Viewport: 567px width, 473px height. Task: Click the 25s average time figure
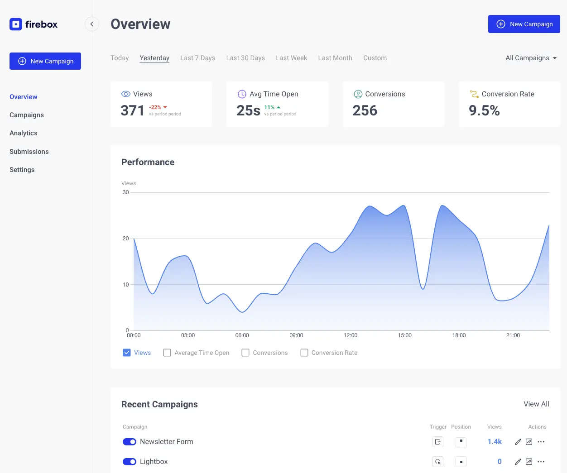pos(249,110)
